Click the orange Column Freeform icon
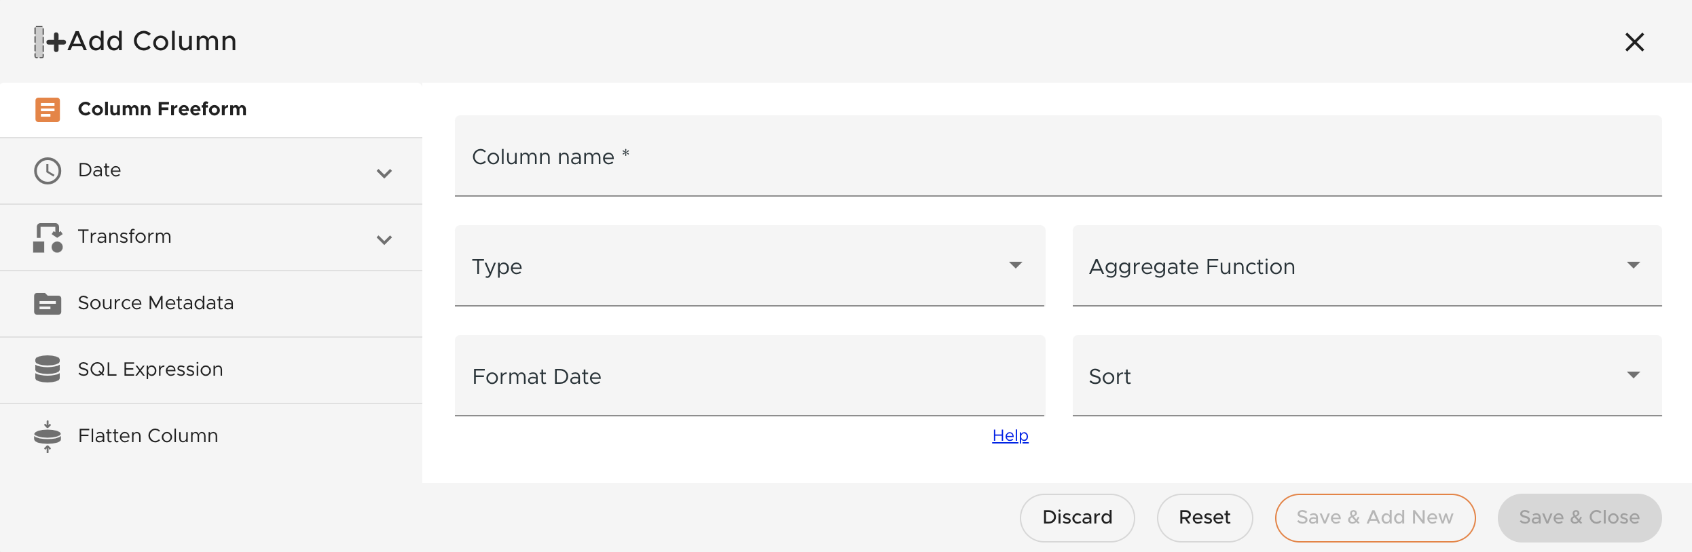The width and height of the screenshot is (1692, 552). (x=48, y=109)
